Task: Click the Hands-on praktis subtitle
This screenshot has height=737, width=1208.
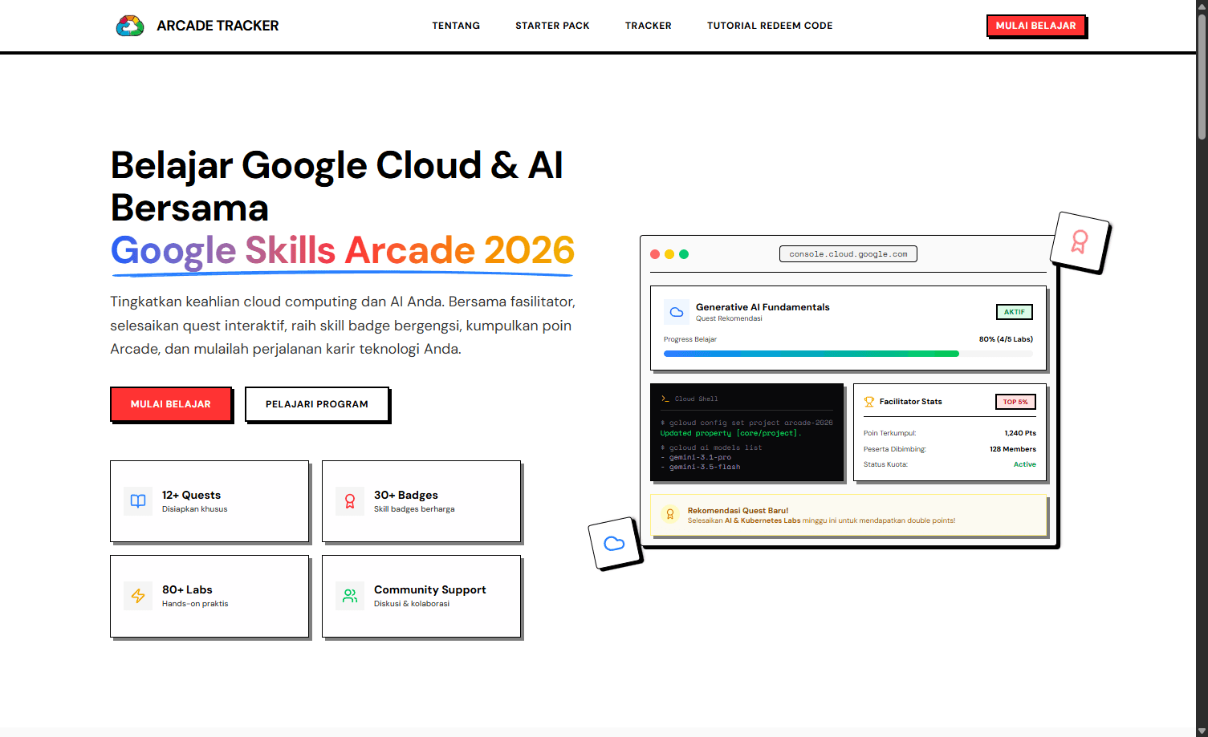Action: tap(195, 604)
